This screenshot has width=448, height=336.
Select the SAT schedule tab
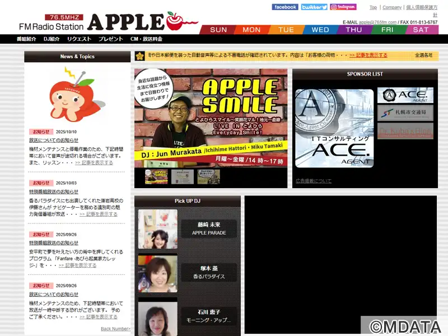[x=421, y=30]
